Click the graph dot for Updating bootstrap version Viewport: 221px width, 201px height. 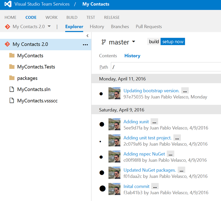101,94
